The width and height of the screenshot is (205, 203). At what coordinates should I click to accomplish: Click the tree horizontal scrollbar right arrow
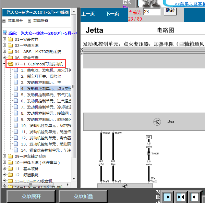68,185
